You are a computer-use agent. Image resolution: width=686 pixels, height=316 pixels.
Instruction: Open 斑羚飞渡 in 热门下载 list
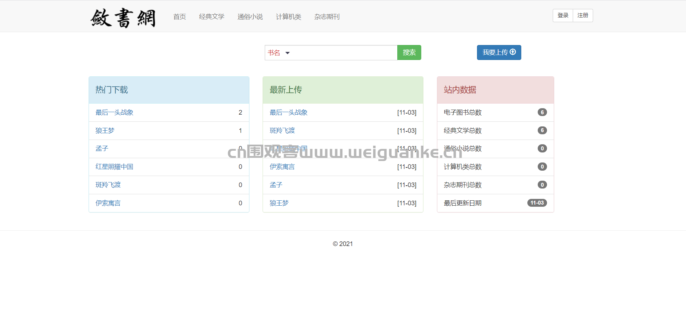[x=108, y=185]
